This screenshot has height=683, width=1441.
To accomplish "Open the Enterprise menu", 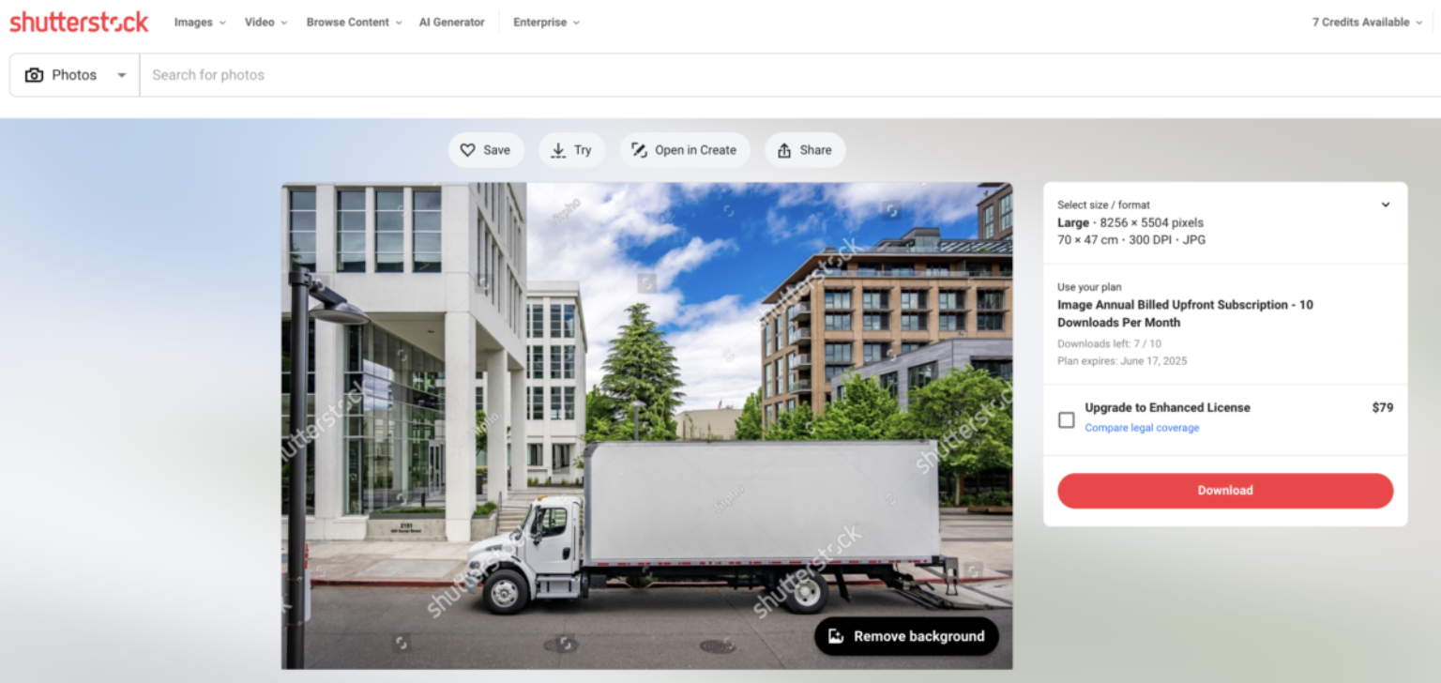I will coord(546,23).
